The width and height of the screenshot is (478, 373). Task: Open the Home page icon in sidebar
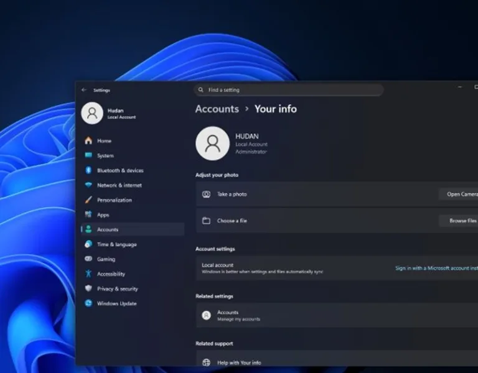(x=88, y=141)
